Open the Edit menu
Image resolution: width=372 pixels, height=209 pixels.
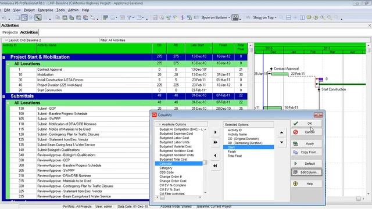tap(7, 10)
